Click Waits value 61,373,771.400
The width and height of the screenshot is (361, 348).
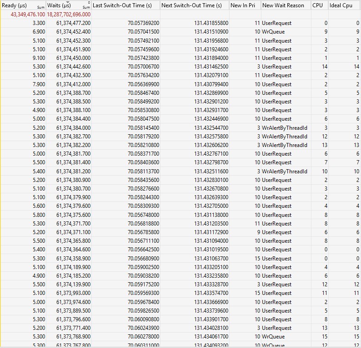pos(74,328)
